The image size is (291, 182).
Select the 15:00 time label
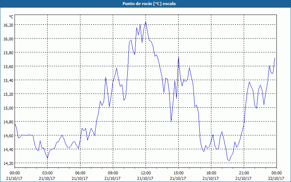(178, 173)
